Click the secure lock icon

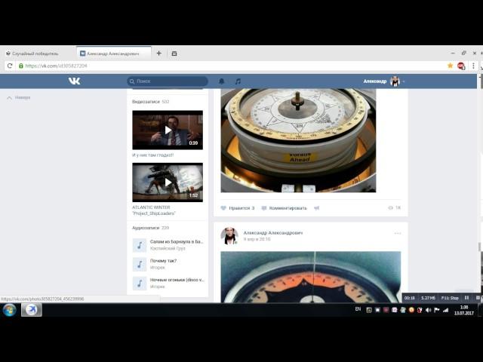click(x=21, y=66)
